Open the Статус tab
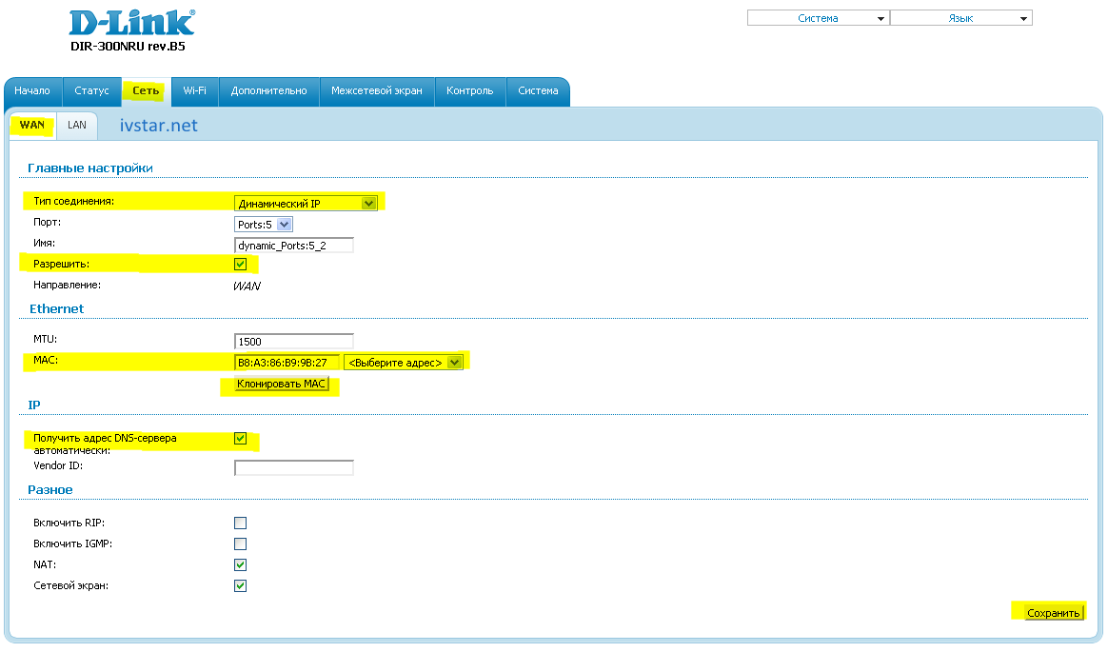The height and width of the screenshot is (652, 1108). 91,91
